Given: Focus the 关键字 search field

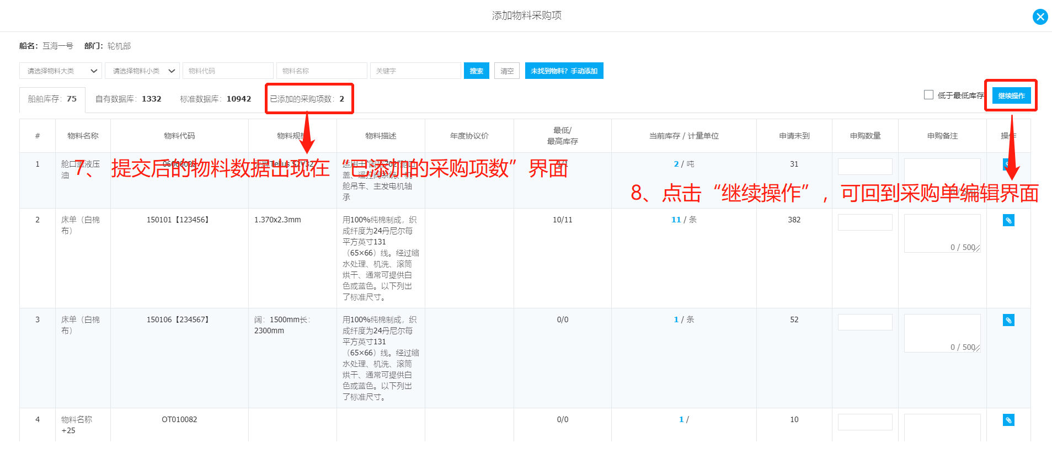Looking at the screenshot, I should click(x=415, y=71).
